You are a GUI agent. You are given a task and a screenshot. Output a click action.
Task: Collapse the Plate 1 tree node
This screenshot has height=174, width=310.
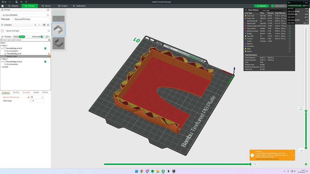[x=1, y=46]
